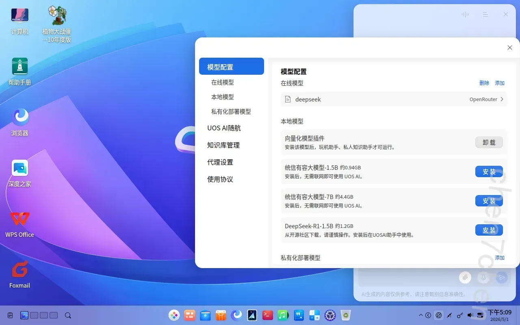
Task: Open the app store in the dock
Action: tap(221, 315)
